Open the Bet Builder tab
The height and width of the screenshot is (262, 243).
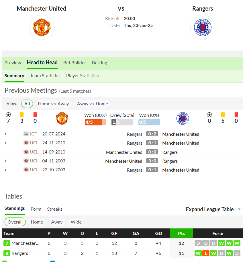pyautogui.click(x=75, y=63)
